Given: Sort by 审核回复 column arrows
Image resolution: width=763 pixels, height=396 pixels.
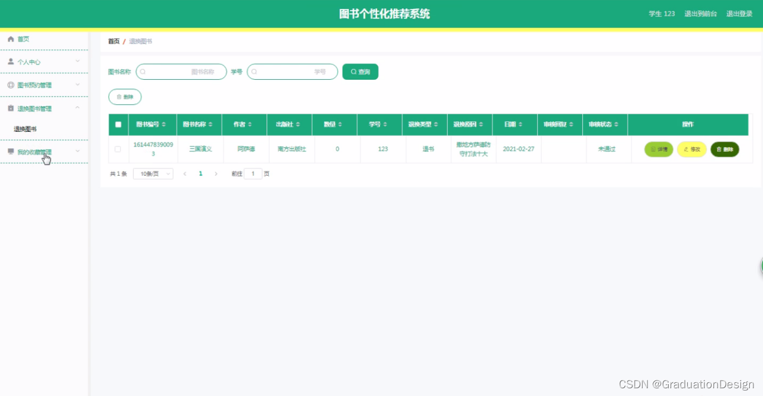Looking at the screenshot, I should 572,124.
